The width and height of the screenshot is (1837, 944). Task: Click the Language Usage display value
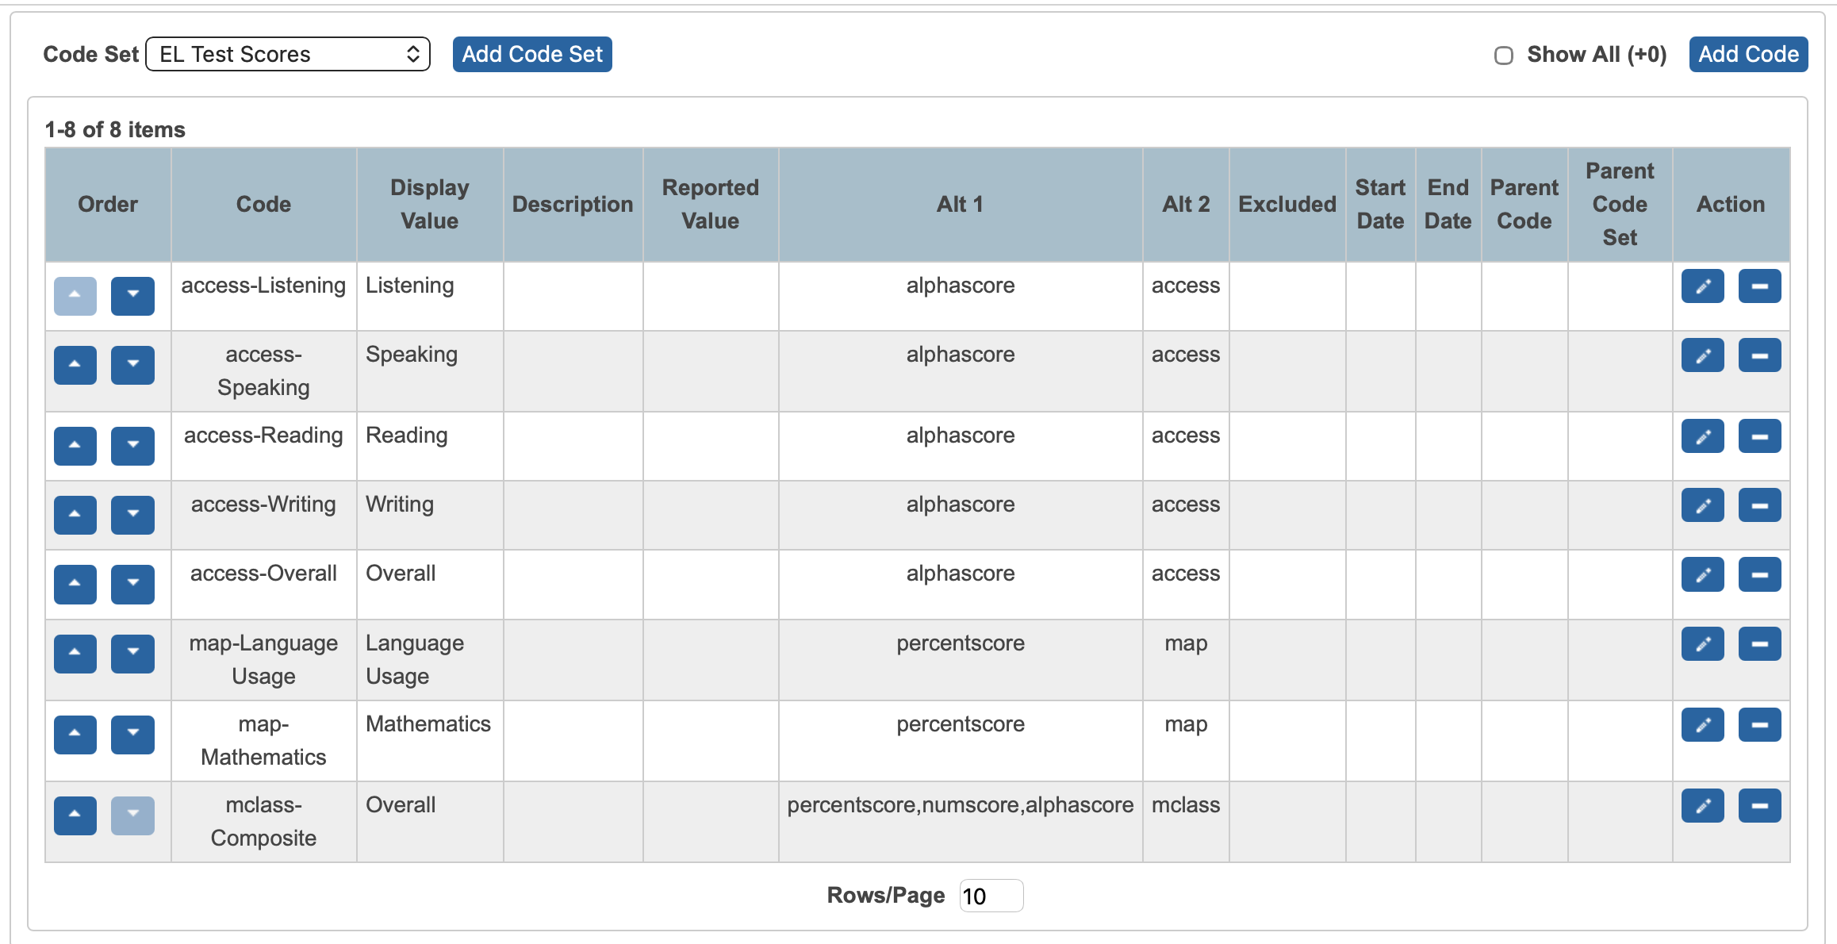point(430,659)
